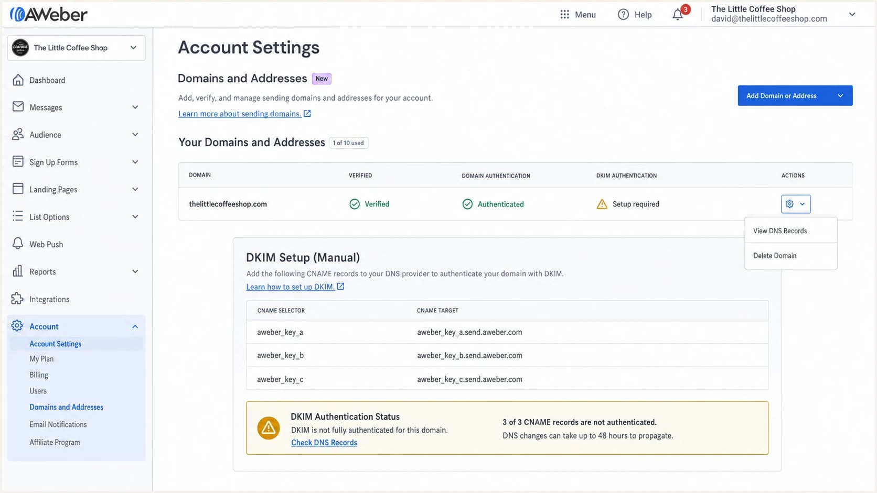The image size is (877, 493).
Task: Click The Little Coffee Shop avatar logo
Action: (20, 48)
